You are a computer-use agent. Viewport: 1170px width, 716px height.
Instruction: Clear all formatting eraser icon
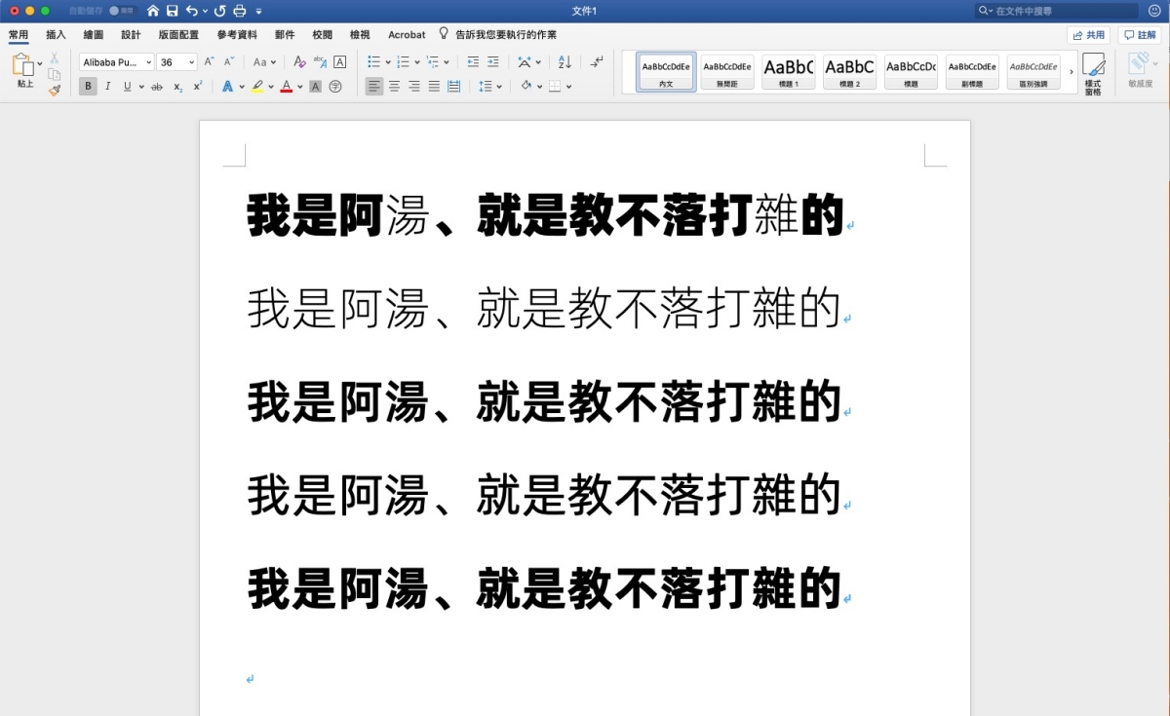299,61
